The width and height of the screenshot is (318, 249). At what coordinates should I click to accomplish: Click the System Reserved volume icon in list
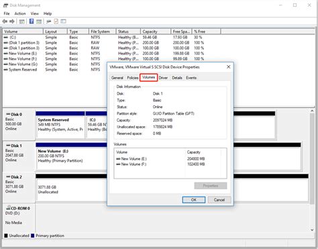pos(6,70)
